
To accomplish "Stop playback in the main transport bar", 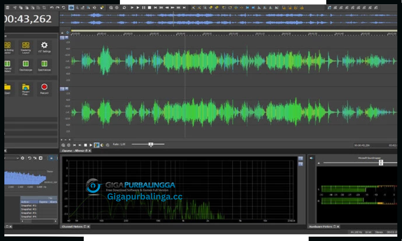I will pos(149,7).
